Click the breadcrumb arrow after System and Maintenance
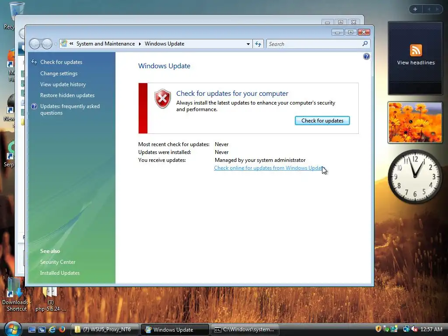Screen dimensions: 448x336 point(140,44)
